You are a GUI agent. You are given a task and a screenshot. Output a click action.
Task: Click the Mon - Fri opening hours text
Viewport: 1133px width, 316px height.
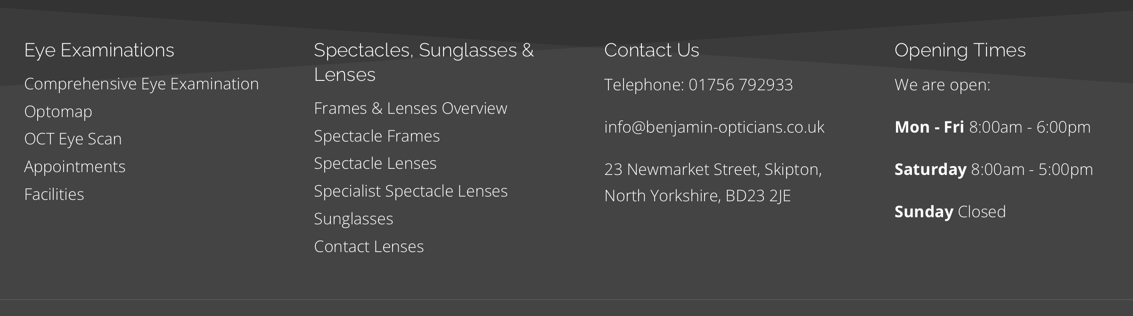(993, 127)
